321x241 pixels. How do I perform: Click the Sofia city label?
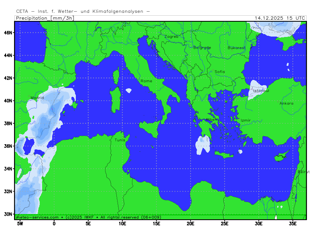pos(220,71)
